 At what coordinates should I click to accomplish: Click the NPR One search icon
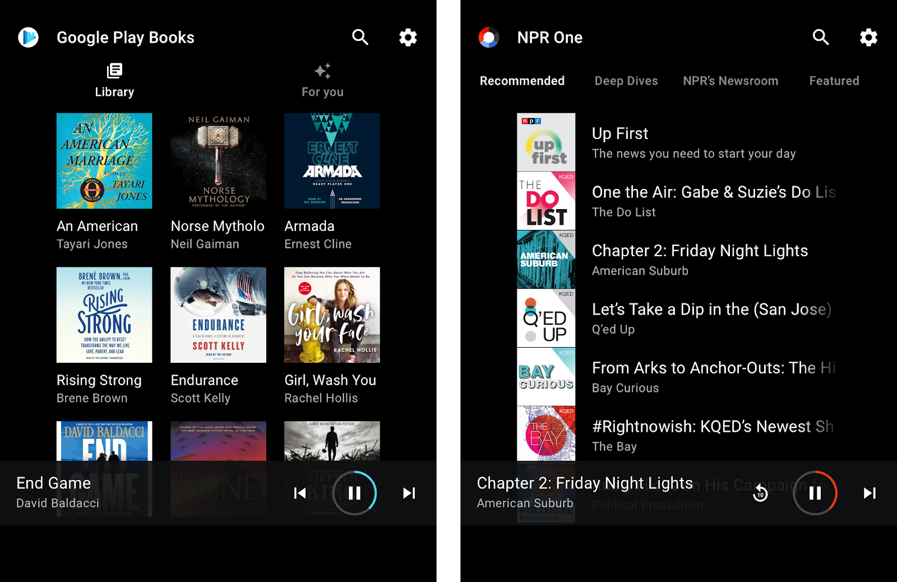point(821,38)
